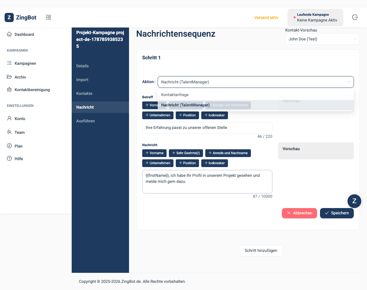Collapse the sidebar with the menu-fold icon
The width and height of the screenshot is (367, 290).
pos(48,17)
